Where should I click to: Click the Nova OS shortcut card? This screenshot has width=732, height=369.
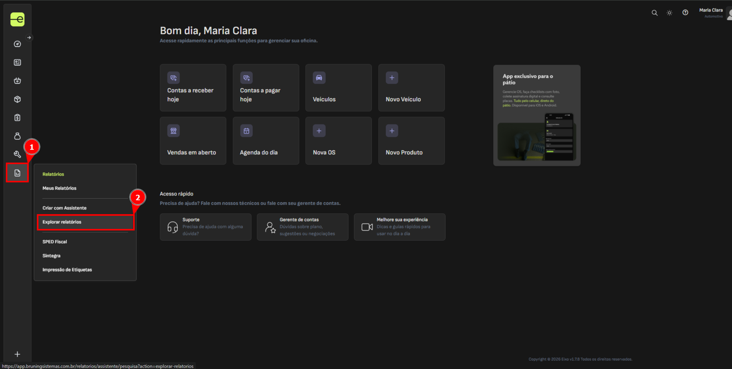point(339,140)
